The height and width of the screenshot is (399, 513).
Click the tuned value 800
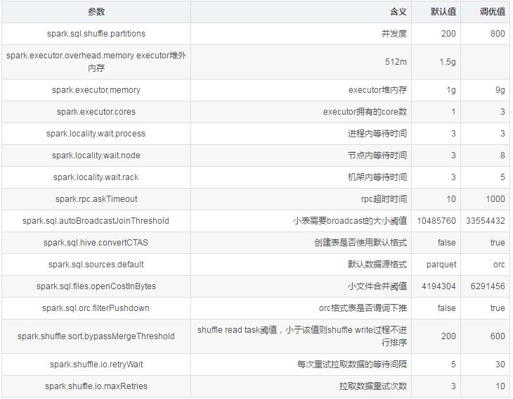coord(498,34)
